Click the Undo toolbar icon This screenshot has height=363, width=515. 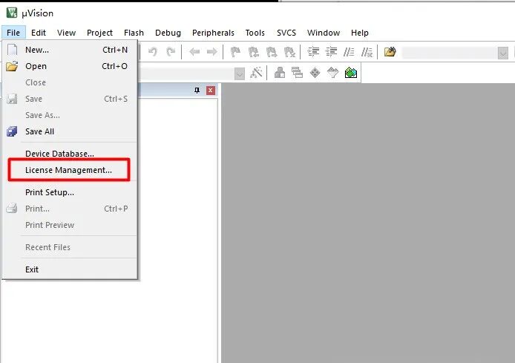coord(152,51)
